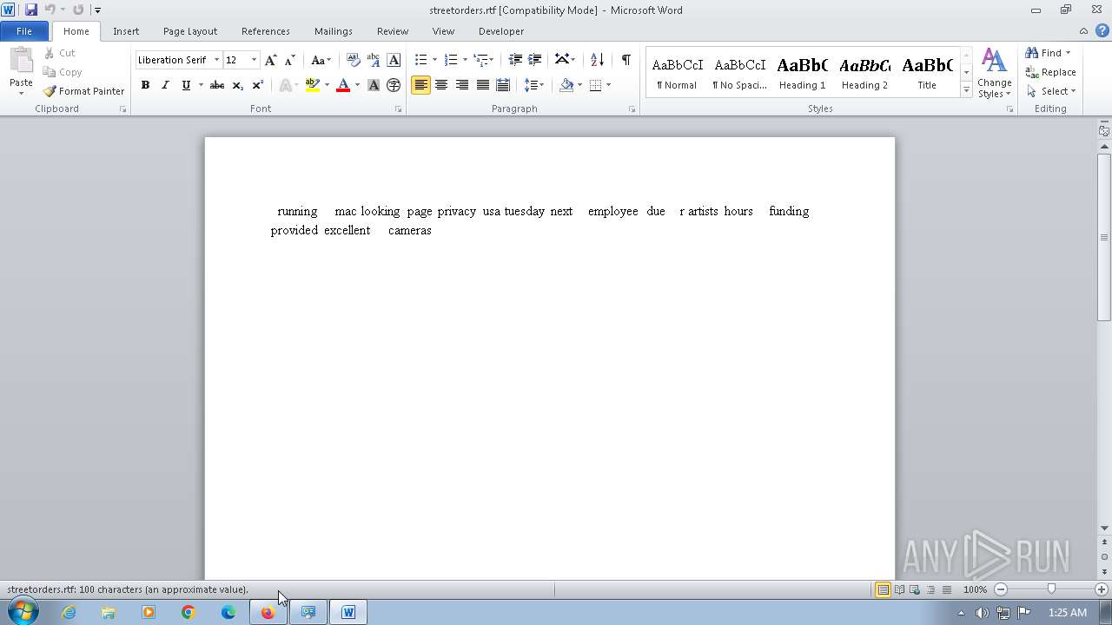Switch to Full Screen Reading view
This screenshot has height=625, width=1112.
click(x=899, y=589)
